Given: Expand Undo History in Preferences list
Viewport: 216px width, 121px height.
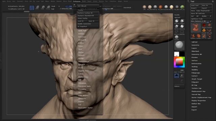Looking at the screenshot, I should pos(83,95).
